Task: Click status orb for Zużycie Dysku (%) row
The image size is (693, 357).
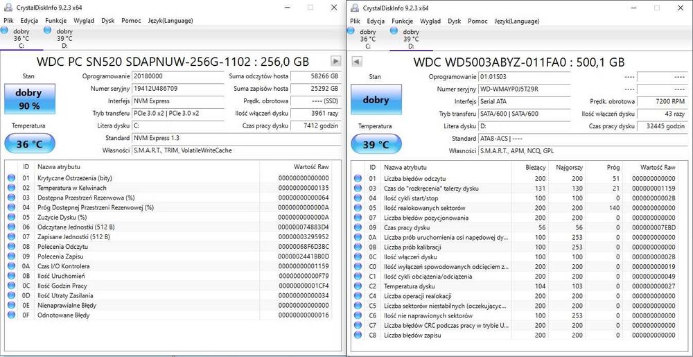Action: (12, 218)
